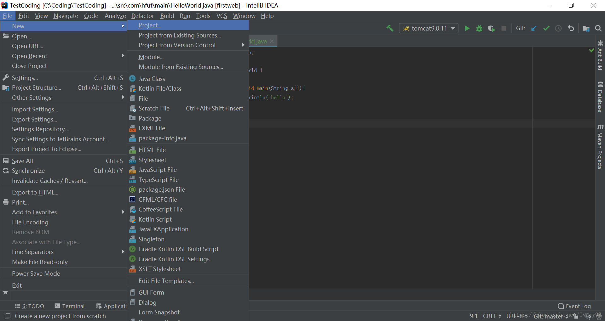
Task: Click the 9:1 cursor position indicator
Action: 474,316
